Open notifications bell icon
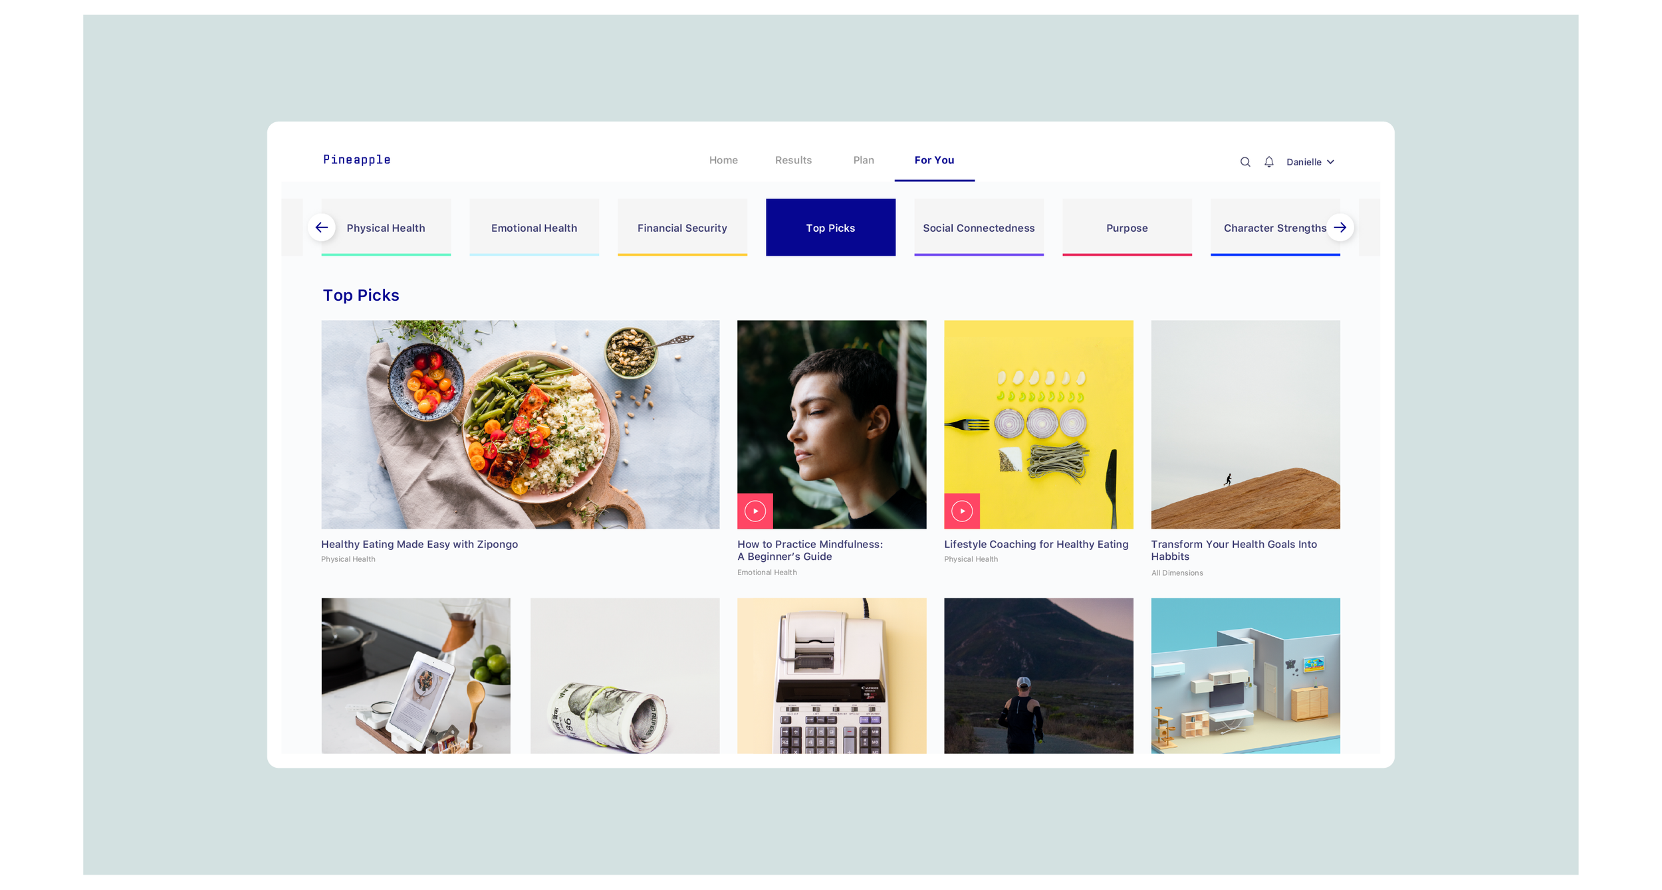This screenshot has width=1662, height=890. point(1269,162)
